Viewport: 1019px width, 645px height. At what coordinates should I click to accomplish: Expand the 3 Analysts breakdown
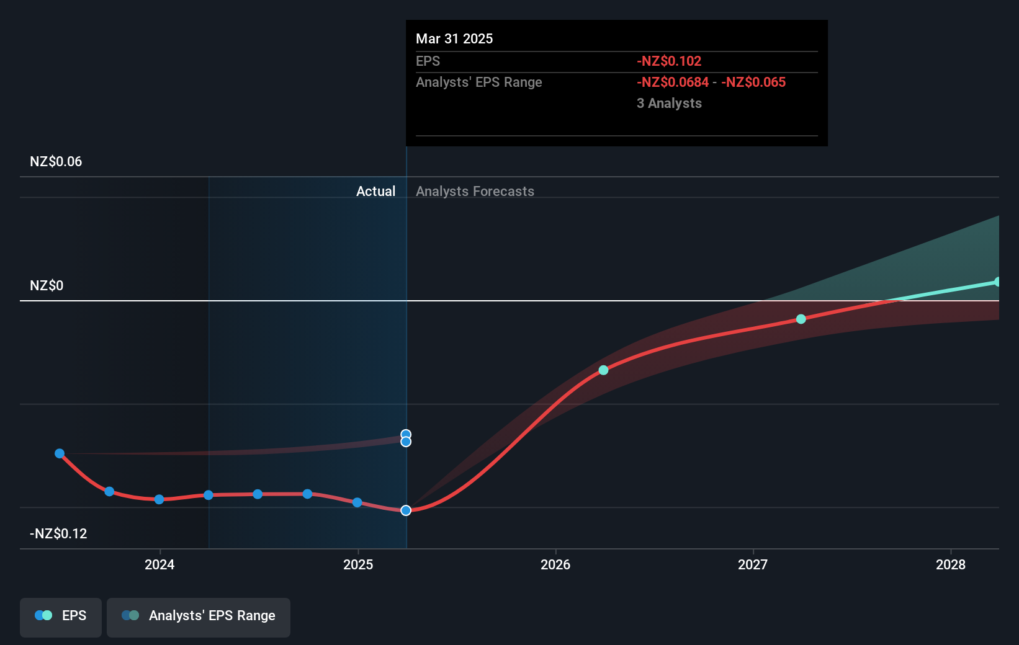(668, 104)
